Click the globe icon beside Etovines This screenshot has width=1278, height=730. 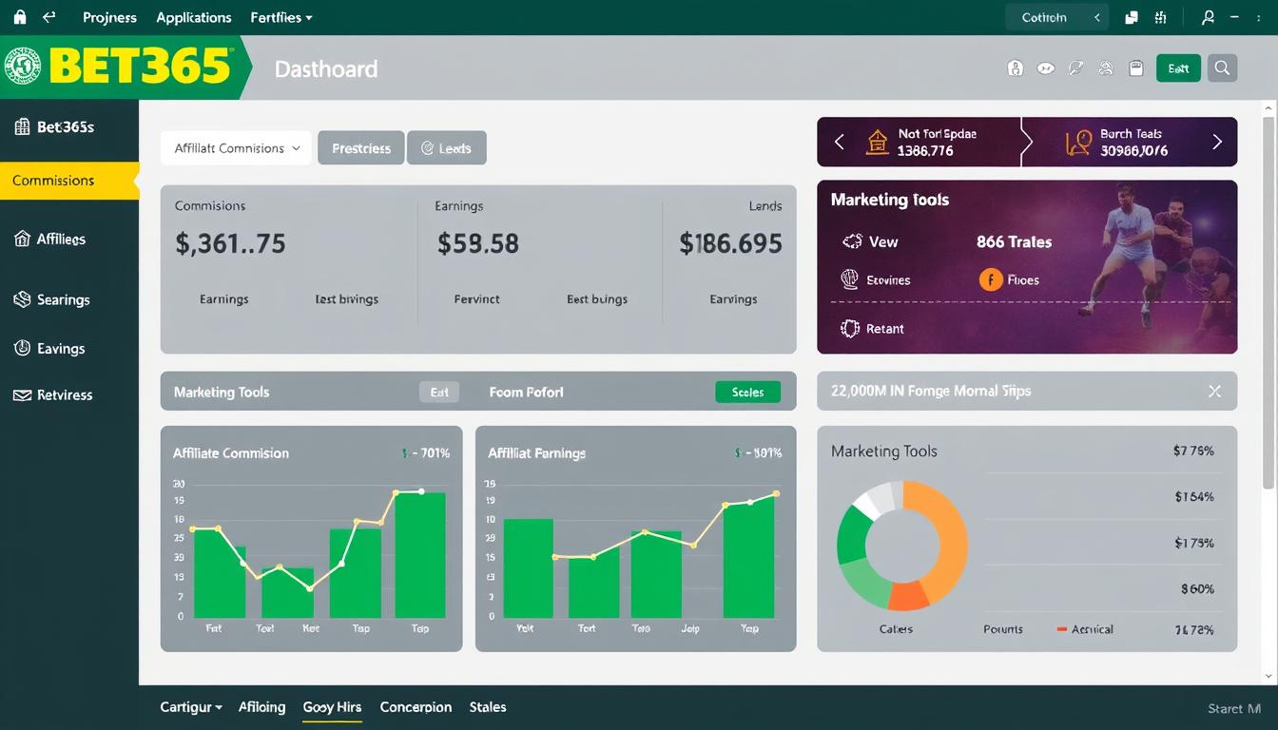[850, 279]
